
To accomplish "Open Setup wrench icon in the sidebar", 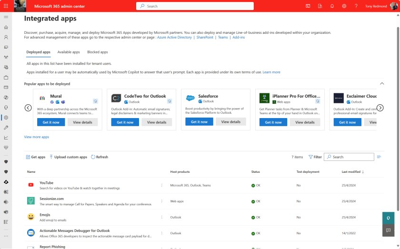I will [x=6, y=128].
